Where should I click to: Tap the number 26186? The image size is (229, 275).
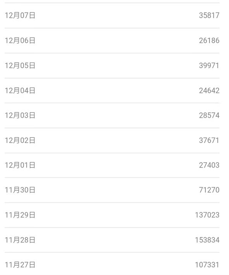pos(209,41)
